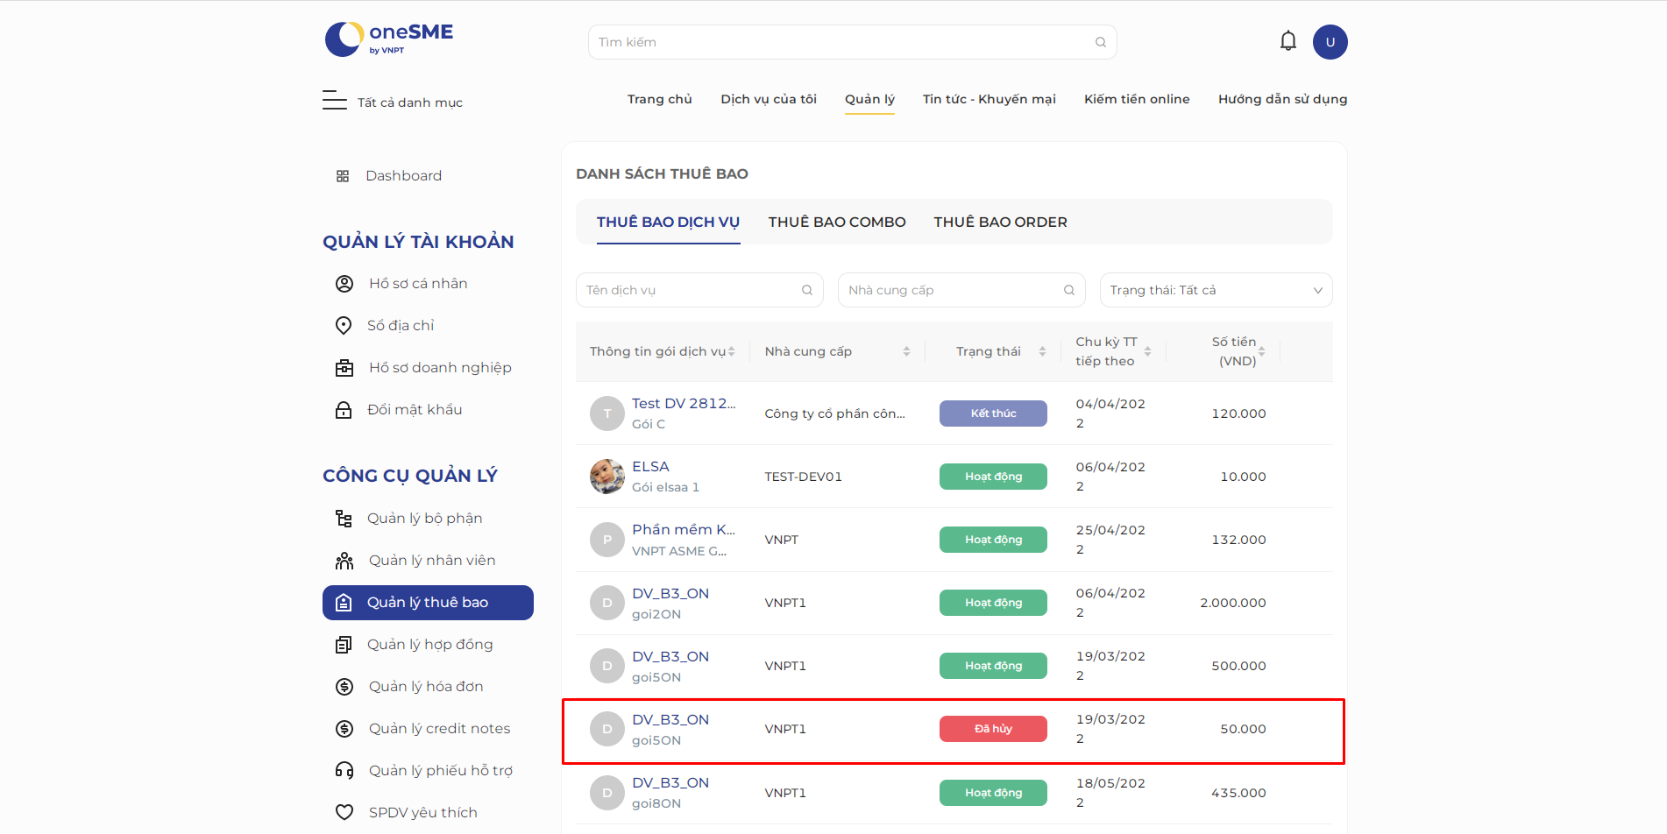
Task: Click the Quản lý nhân viên people icon
Action: (344, 561)
